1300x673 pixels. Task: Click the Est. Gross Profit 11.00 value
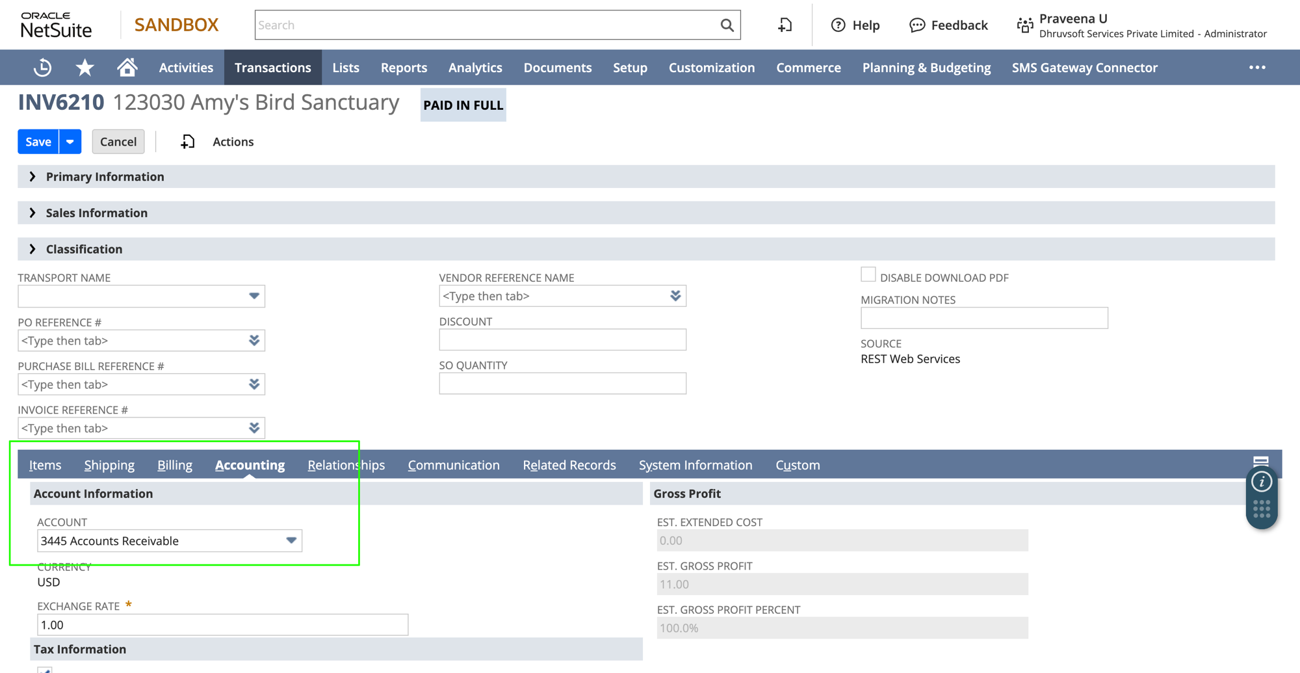pyautogui.click(x=842, y=584)
